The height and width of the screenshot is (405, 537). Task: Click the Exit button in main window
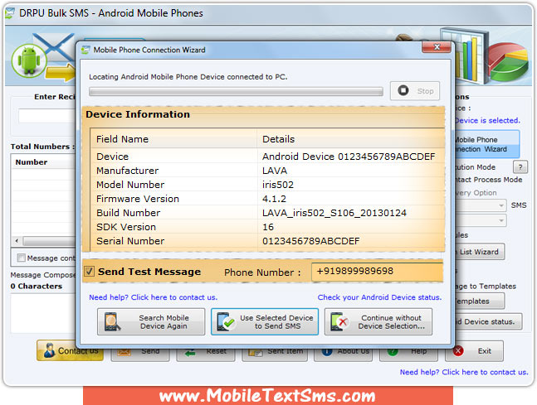(x=474, y=351)
